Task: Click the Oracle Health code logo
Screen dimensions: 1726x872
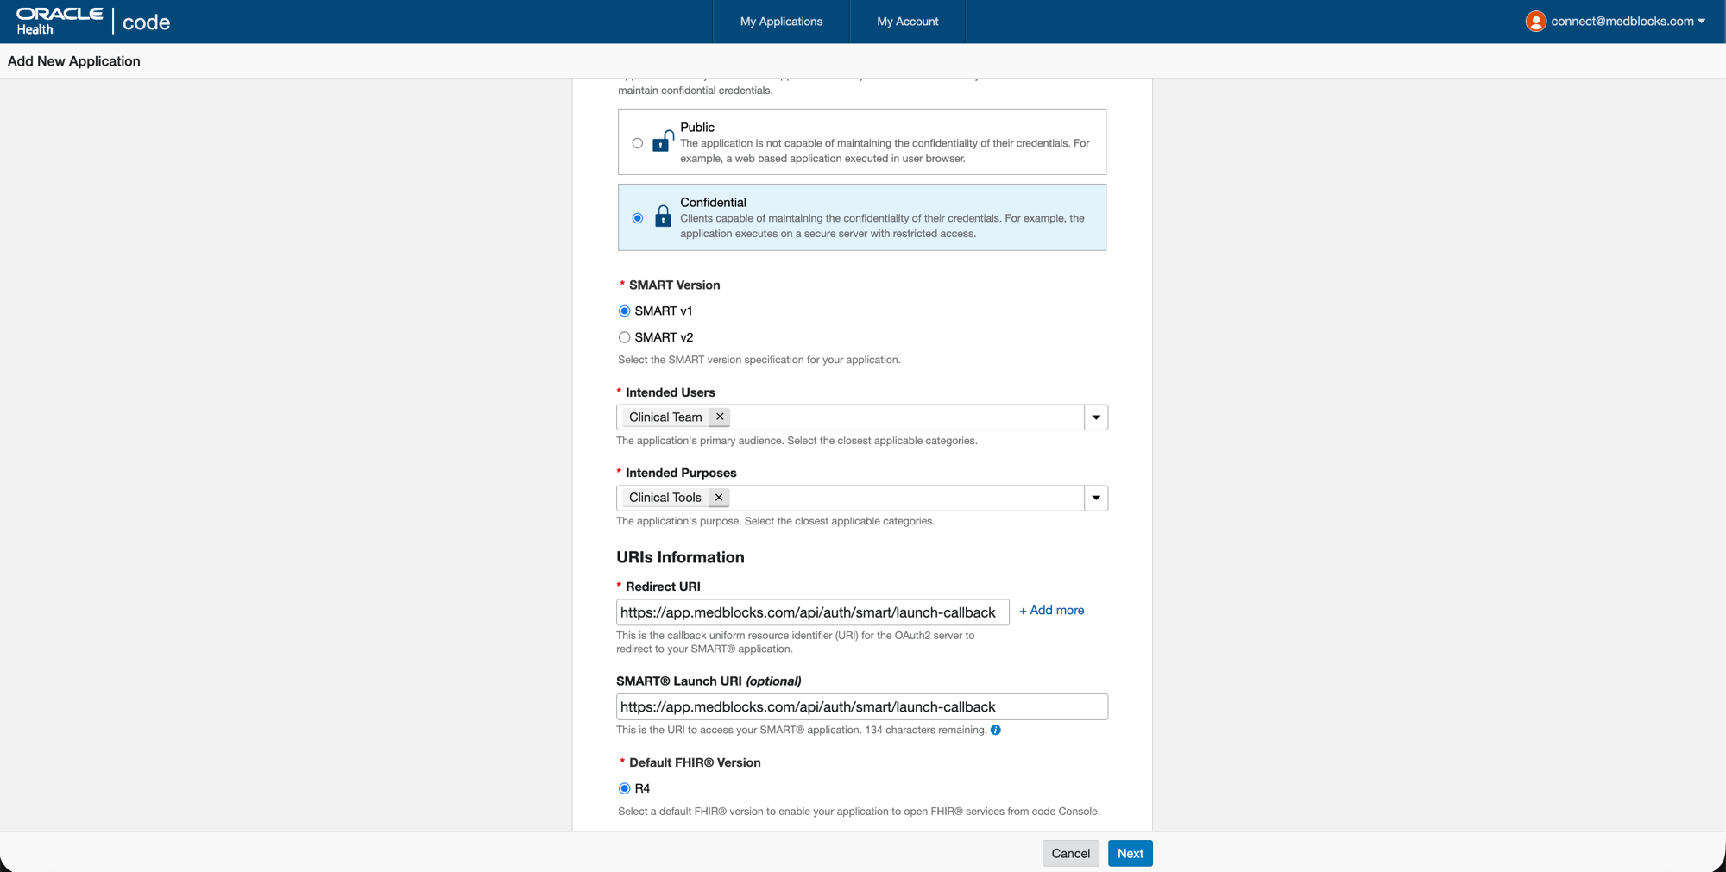Action: point(93,22)
